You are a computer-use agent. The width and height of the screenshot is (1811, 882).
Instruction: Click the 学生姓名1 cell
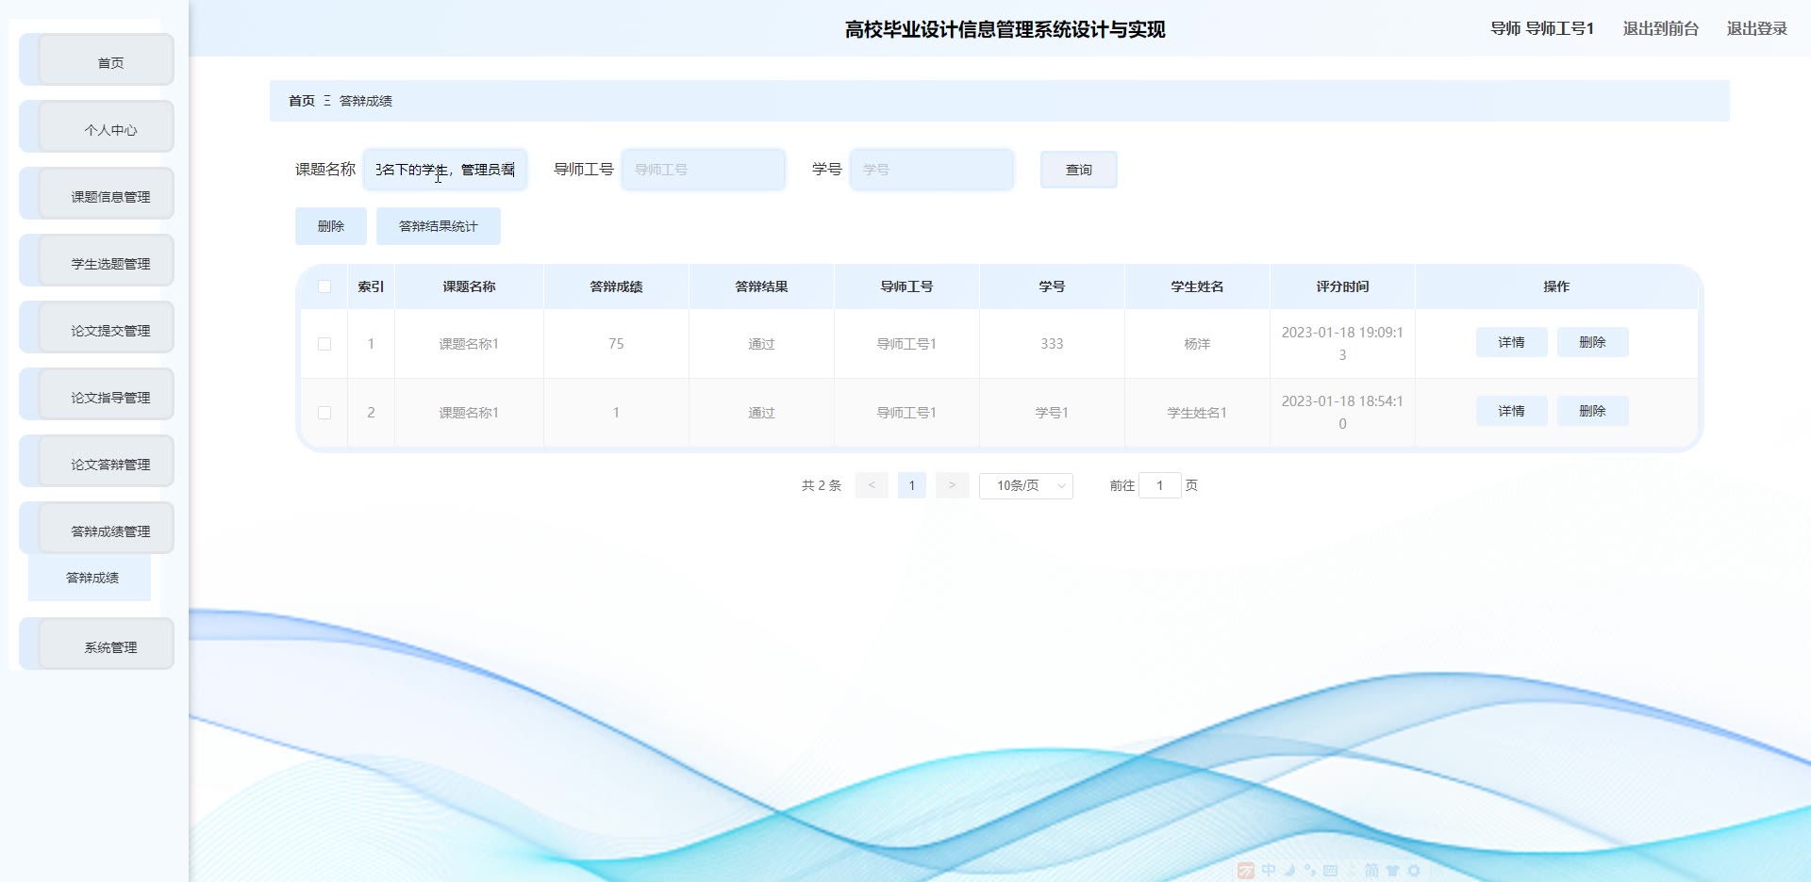click(x=1198, y=413)
